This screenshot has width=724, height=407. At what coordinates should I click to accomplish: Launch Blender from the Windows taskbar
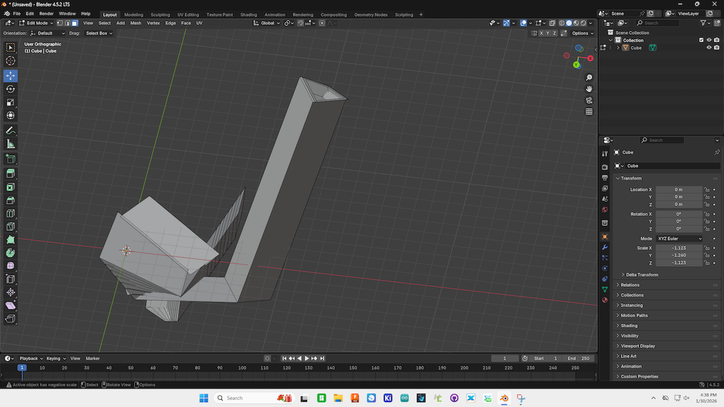click(504, 398)
